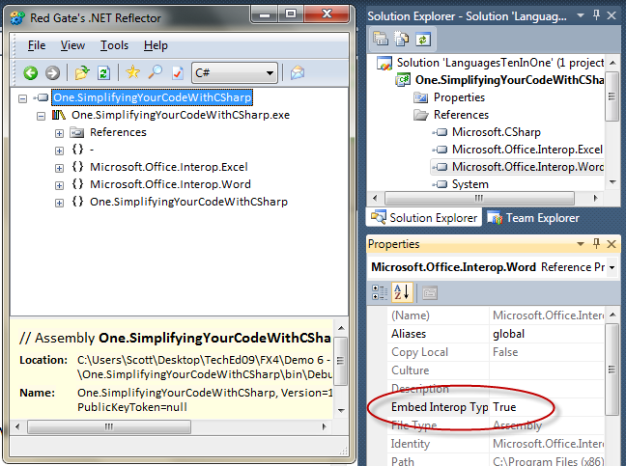Expand Microsoft.Office.Interop.Excel namespace in Reflector
The image size is (626, 466).
click(x=59, y=168)
